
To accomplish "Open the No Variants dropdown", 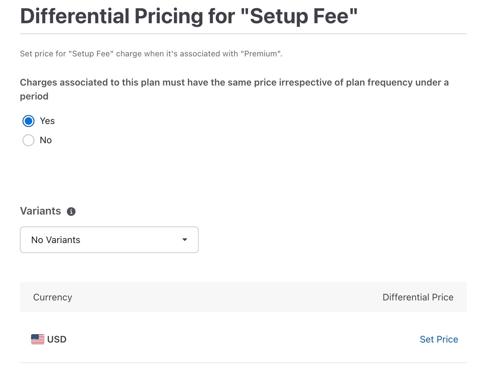I will point(109,240).
